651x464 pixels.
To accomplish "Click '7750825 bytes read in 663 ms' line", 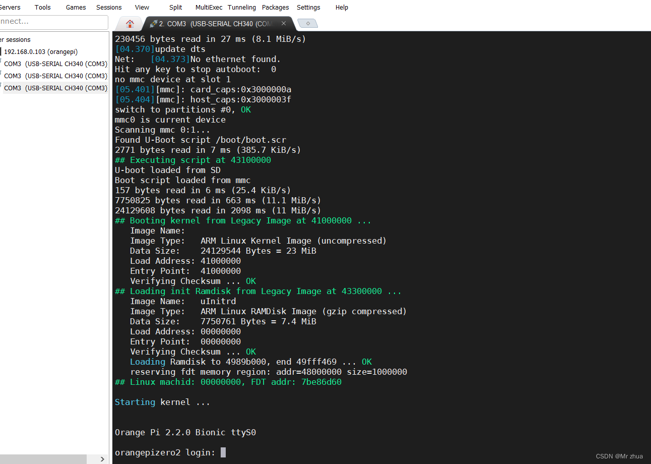I will click(x=218, y=200).
